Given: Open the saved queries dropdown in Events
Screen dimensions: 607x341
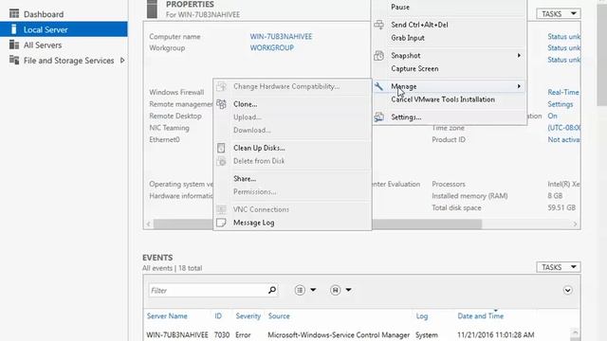Looking at the screenshot, I should point(340,290).
